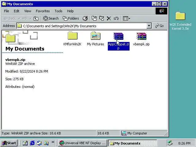Click the Go button
Image resolution: width=196 pixels, height=147 pixels.
click(160, 26)
